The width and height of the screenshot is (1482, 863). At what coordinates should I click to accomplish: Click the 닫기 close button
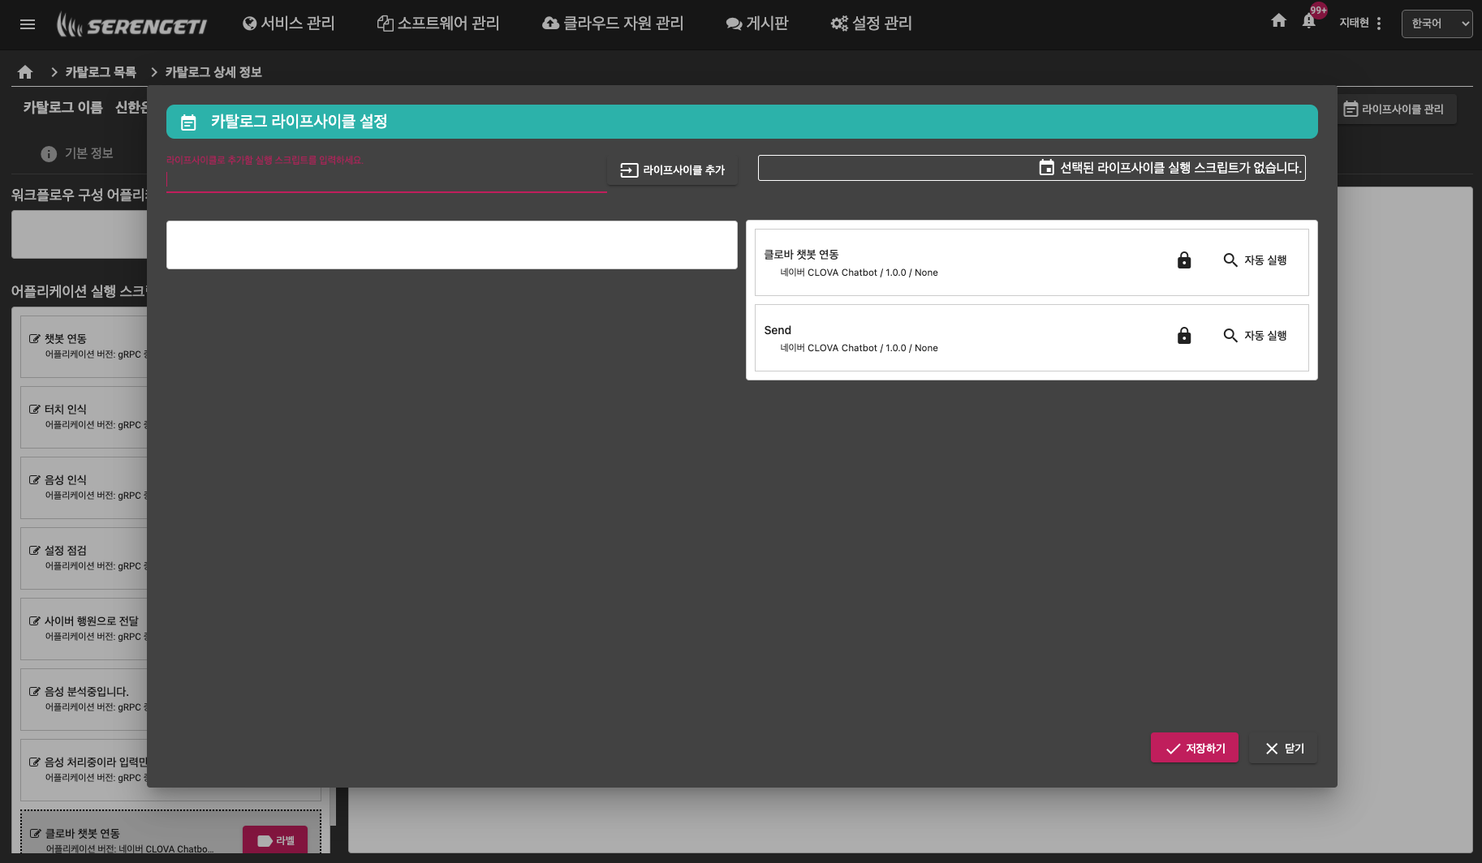(x=1283, y=748)
